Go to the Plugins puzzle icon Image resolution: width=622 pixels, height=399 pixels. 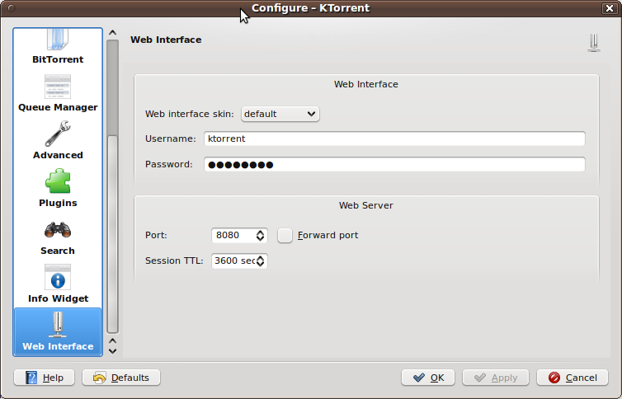pyautogui.click(x=58, y=181)
